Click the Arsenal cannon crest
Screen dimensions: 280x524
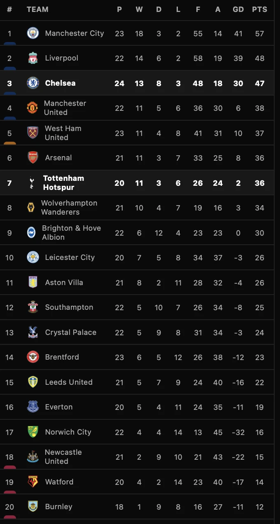point(33,158)
